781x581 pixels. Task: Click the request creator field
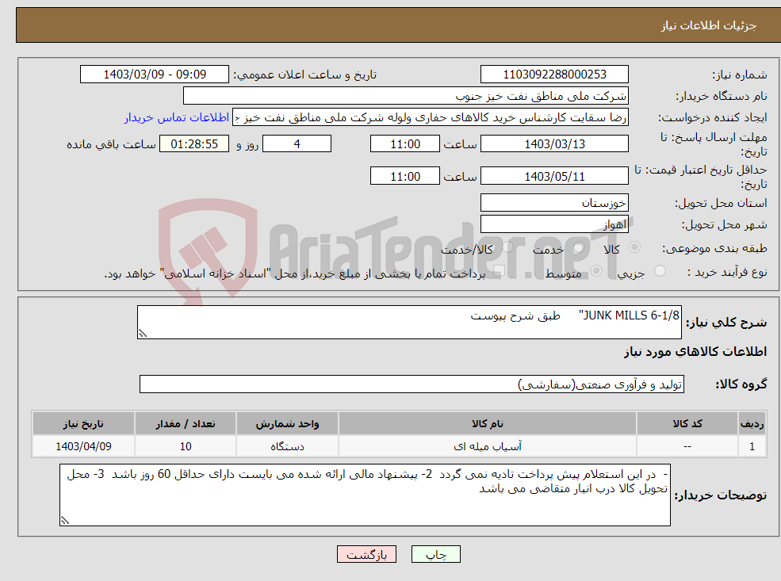431,117
